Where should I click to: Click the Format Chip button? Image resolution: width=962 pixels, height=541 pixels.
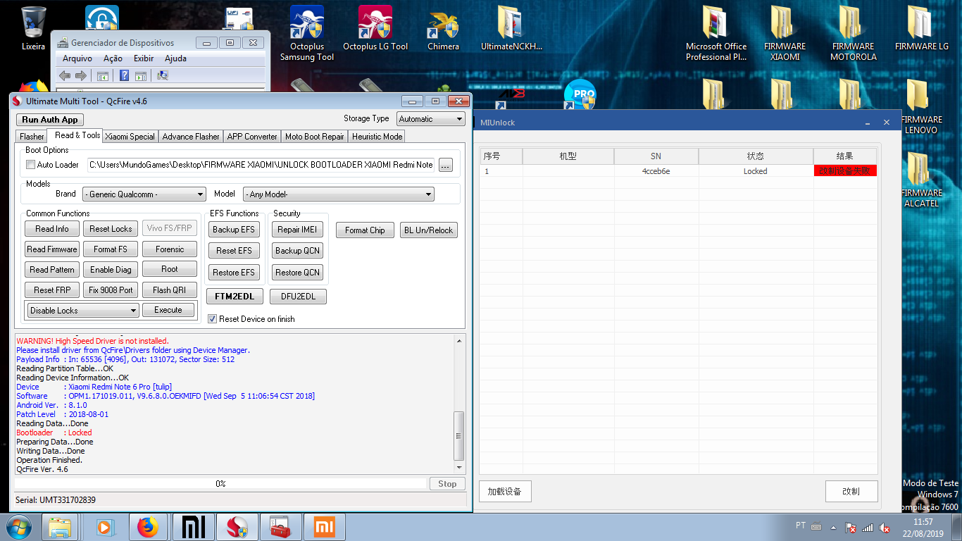tap(365, 230)
